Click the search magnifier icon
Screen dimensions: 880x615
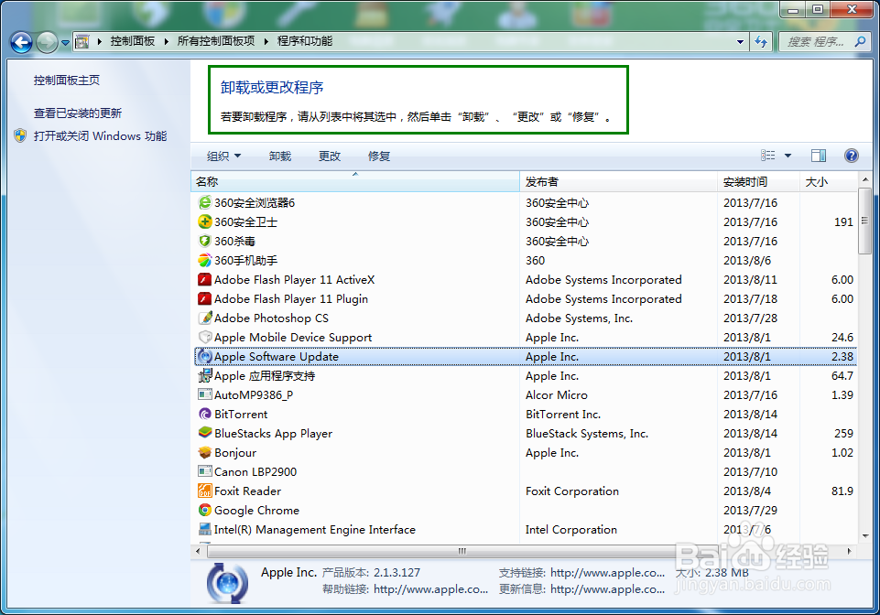point(860,41)
